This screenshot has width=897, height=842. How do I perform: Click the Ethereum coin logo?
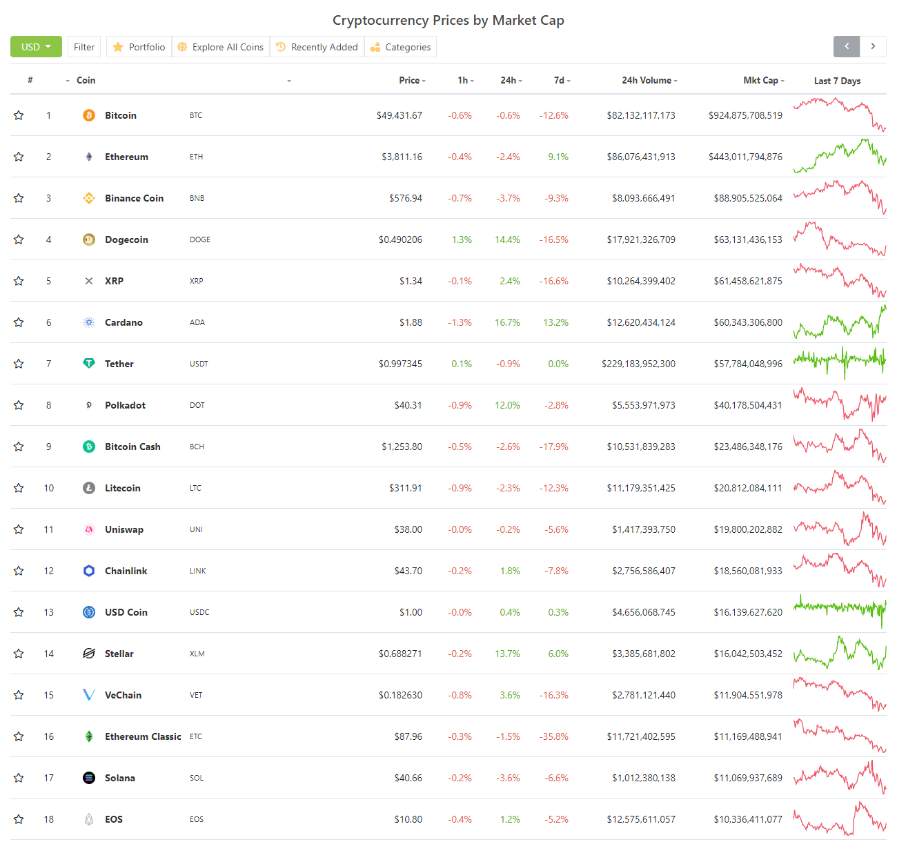(x=88, y=157)
